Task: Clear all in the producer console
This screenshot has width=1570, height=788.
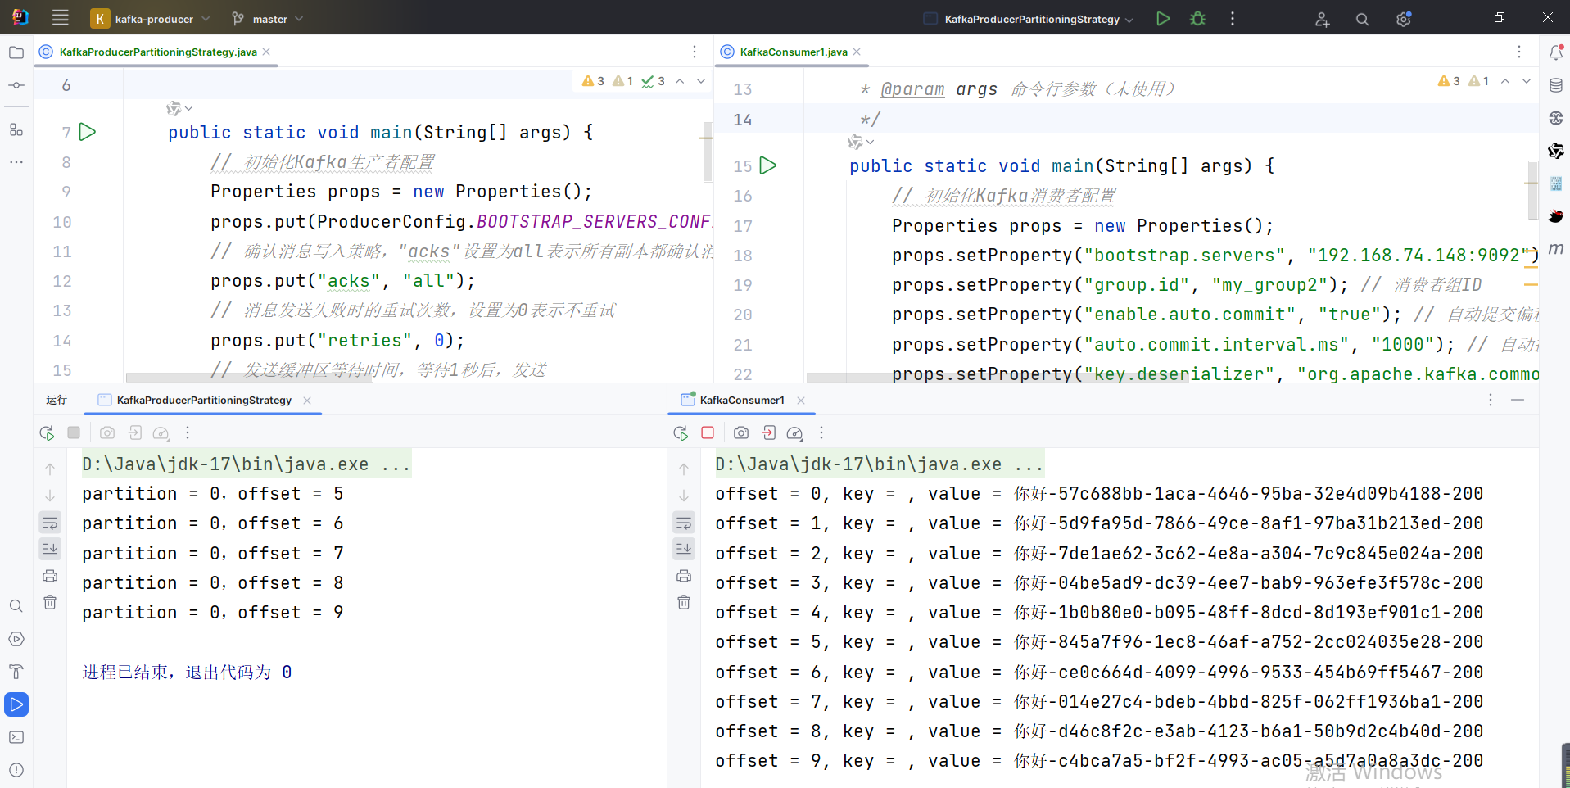Action: (x=50, y=602)
